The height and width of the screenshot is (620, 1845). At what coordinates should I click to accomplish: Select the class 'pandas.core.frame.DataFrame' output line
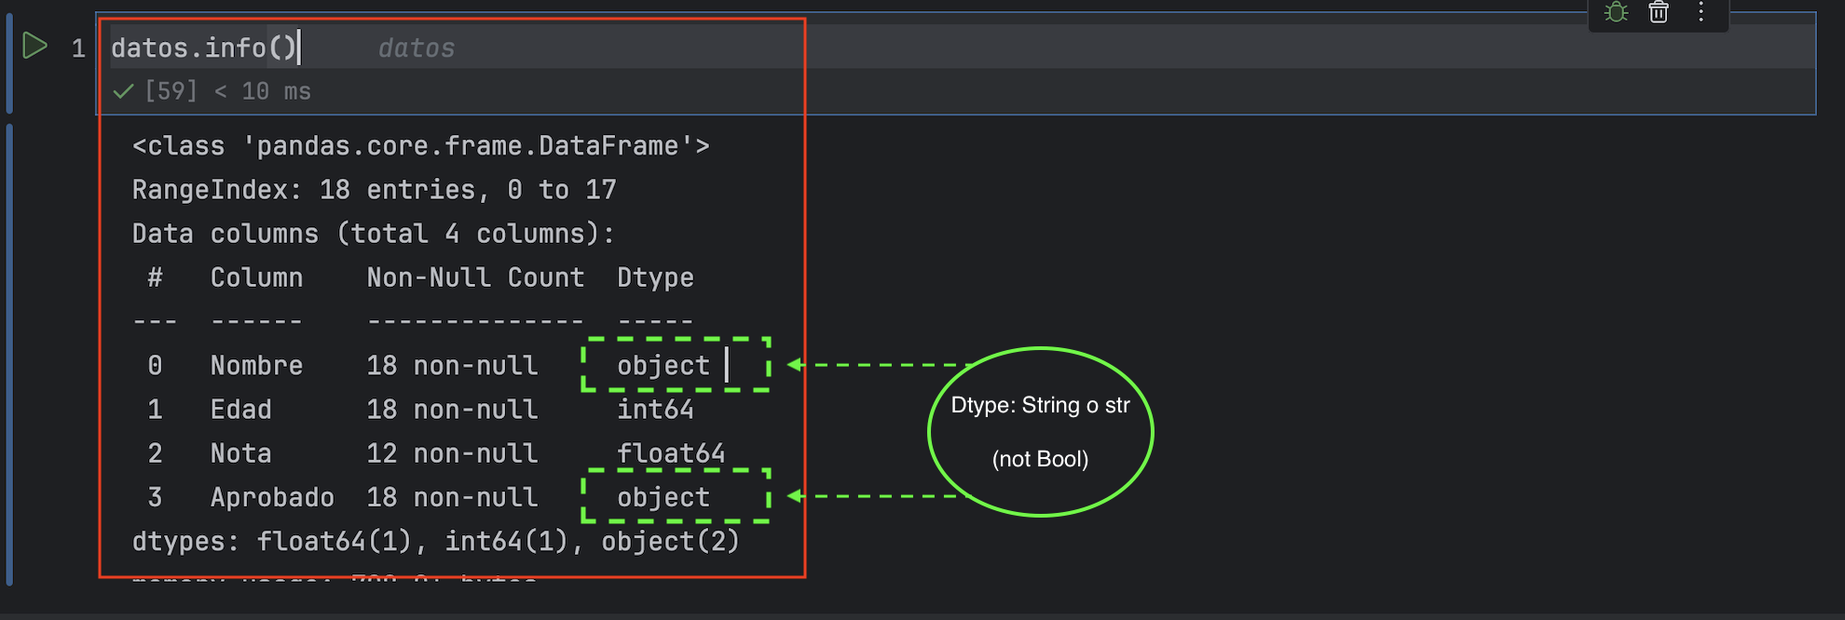pos(421,146)
